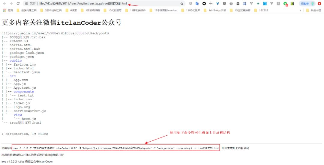Open manifest.json in the tree
The width and height of the screenshot is (324, 165).
pos(27,72)
